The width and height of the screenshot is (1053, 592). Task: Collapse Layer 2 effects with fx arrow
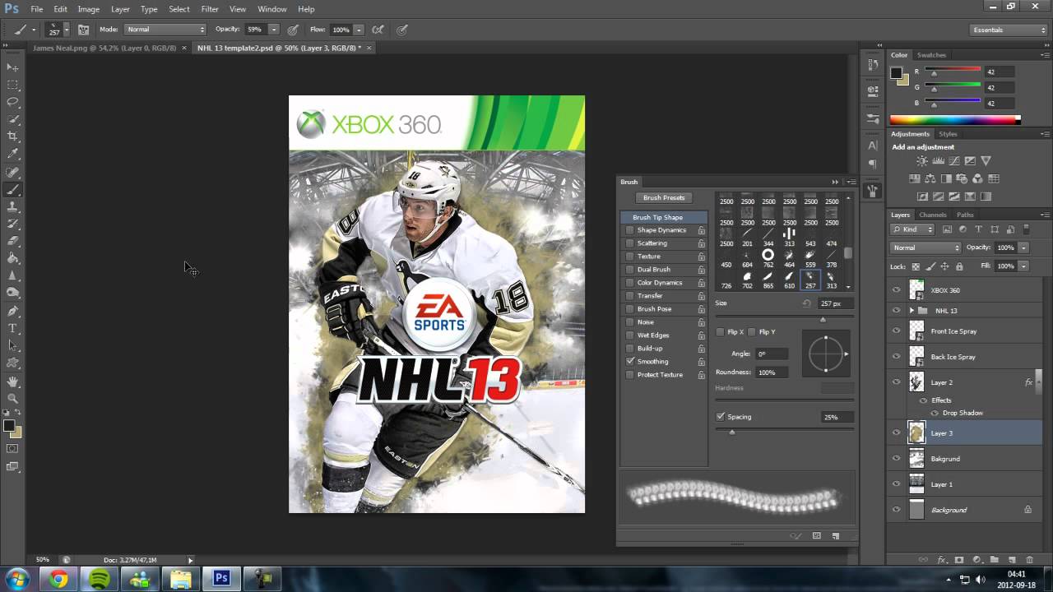(x=1039, y=382)
